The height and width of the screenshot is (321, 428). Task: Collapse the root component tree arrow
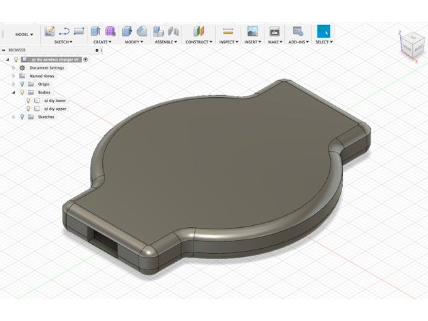[x=7, y=59]
